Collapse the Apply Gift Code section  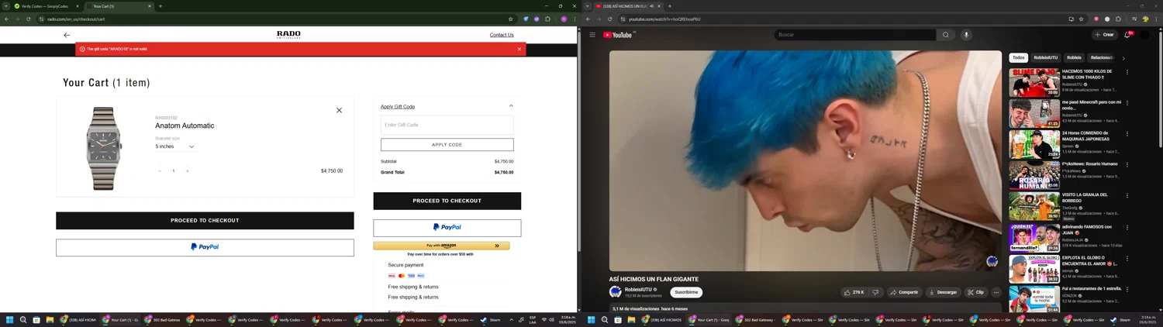coord(511,106)
